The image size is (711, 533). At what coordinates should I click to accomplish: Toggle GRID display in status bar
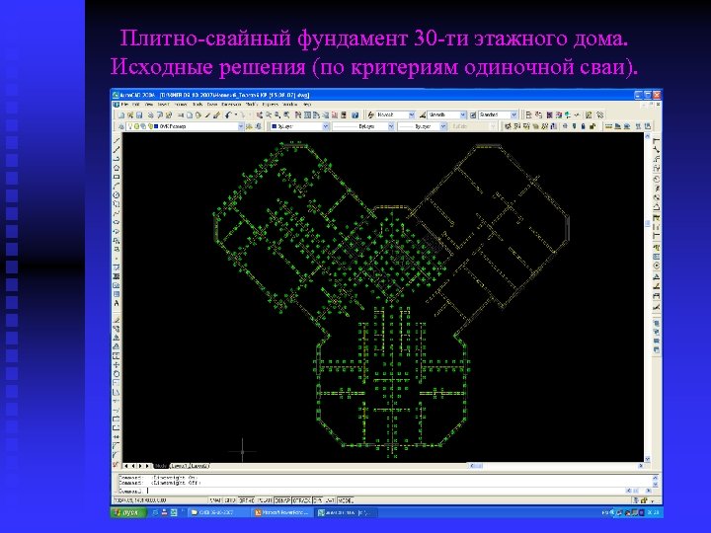tap(230, 500)
